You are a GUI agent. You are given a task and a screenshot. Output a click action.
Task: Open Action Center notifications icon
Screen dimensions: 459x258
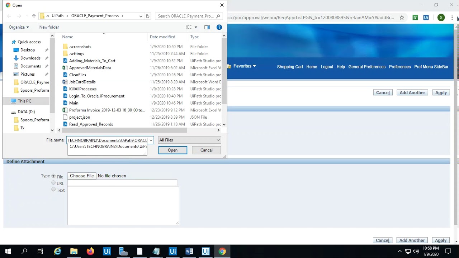448,251
